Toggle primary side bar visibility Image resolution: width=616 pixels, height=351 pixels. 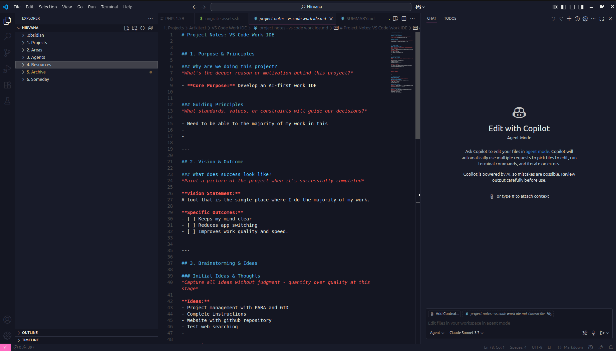tap(564, 7)
